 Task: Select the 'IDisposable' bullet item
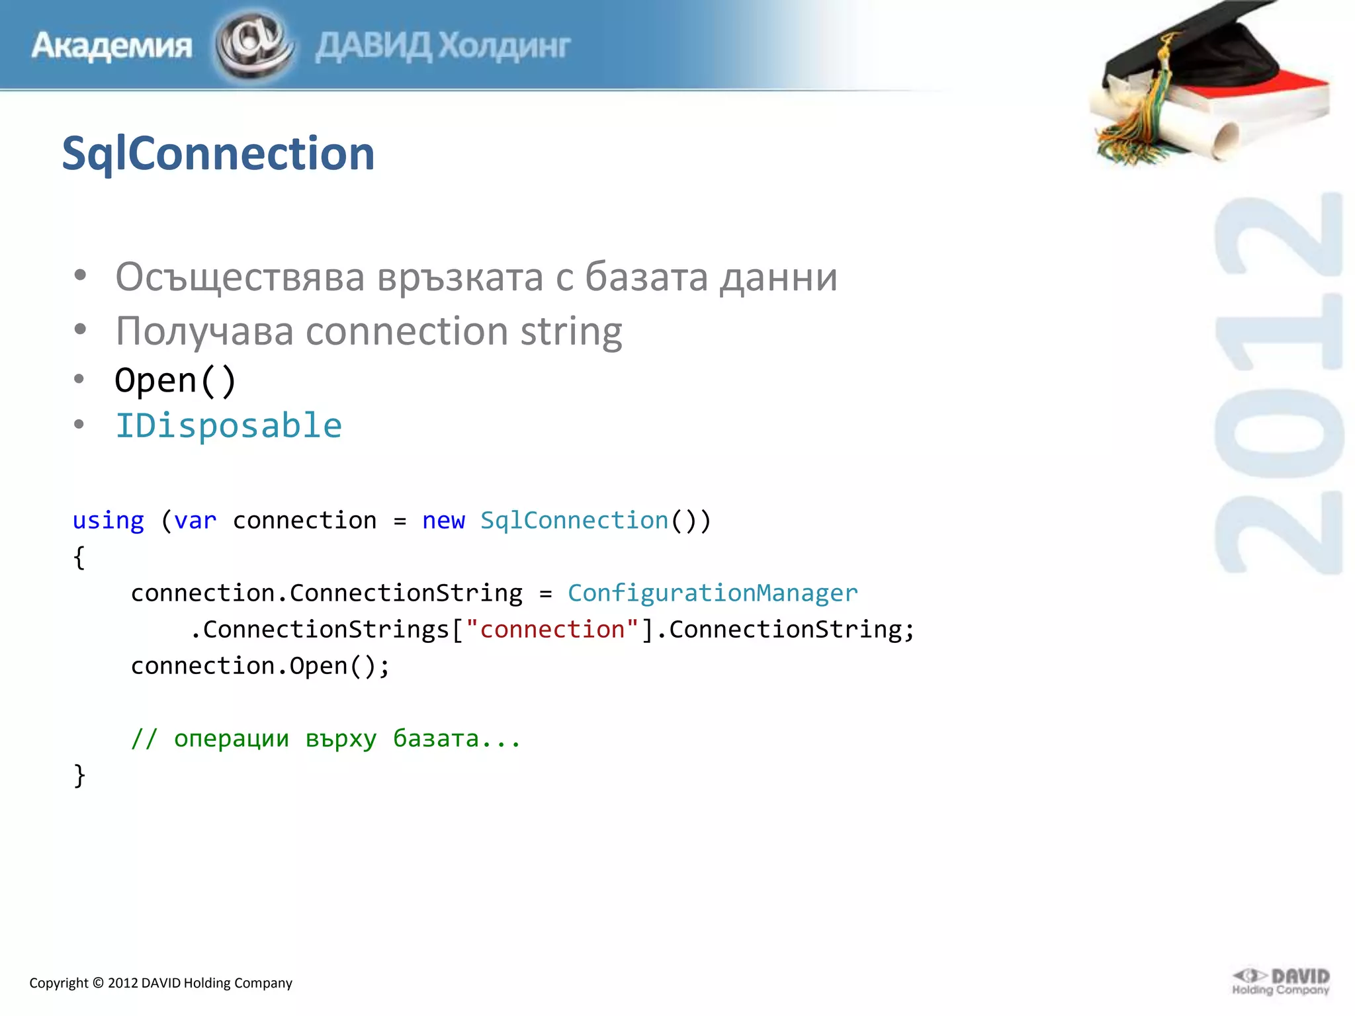(x=229, y=425)
